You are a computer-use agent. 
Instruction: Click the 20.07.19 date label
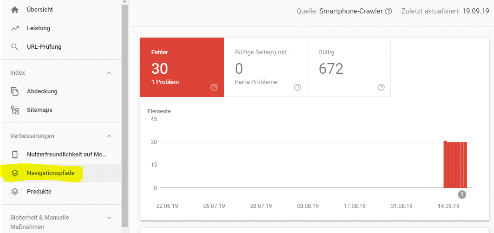pos(261,206)
